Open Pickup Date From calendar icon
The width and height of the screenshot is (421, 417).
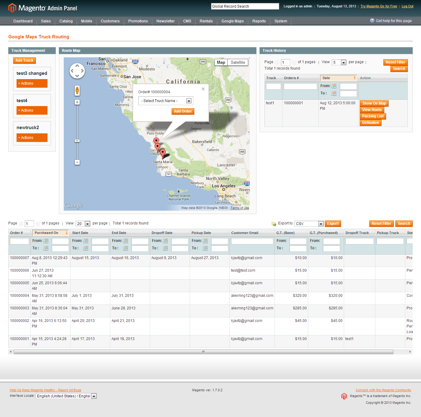click(x=205, y=241)
